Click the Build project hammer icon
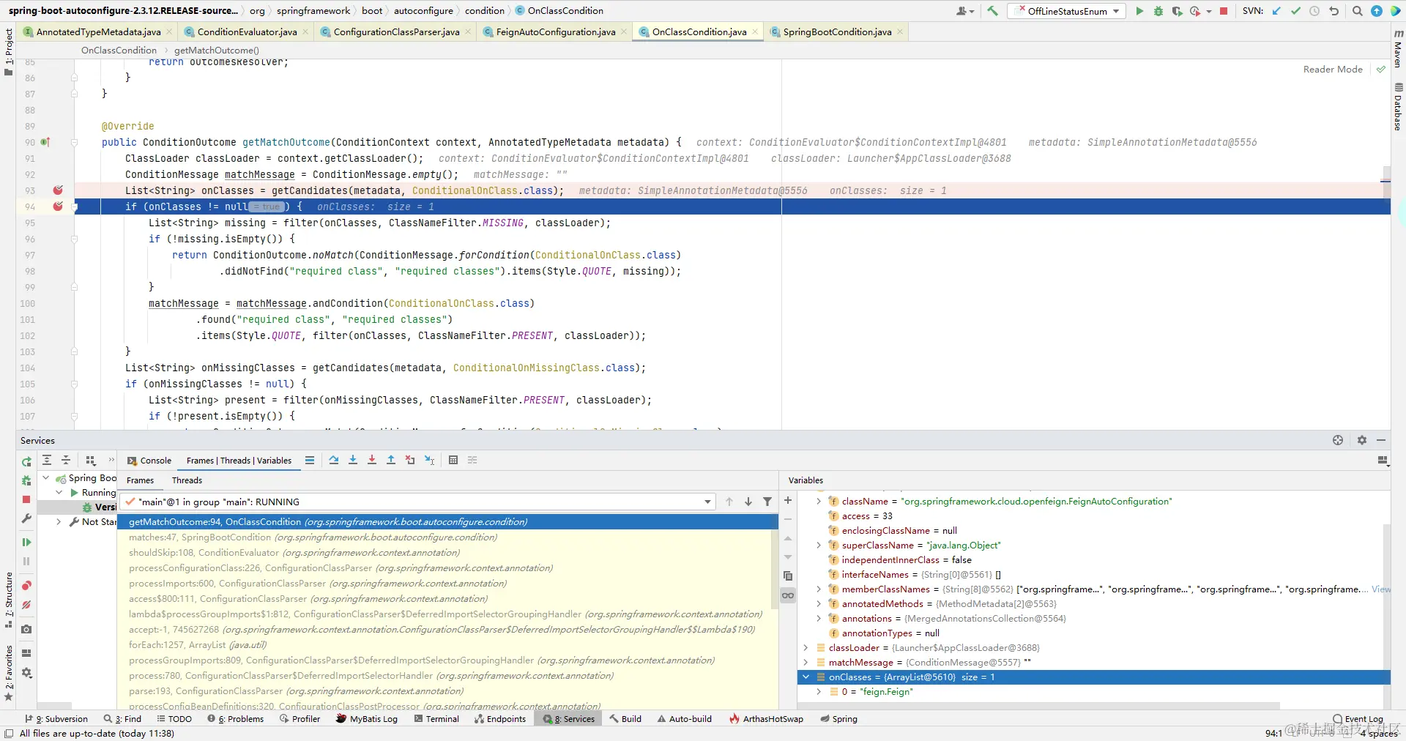 pos(992,11)
